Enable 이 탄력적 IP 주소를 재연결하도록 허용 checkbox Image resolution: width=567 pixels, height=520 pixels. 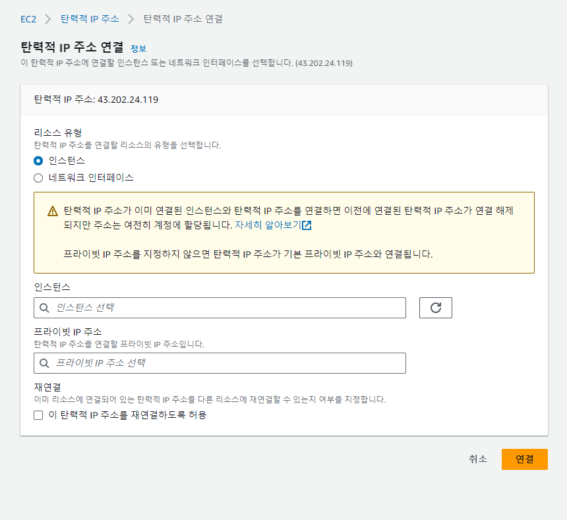click(x=38, y=415)
